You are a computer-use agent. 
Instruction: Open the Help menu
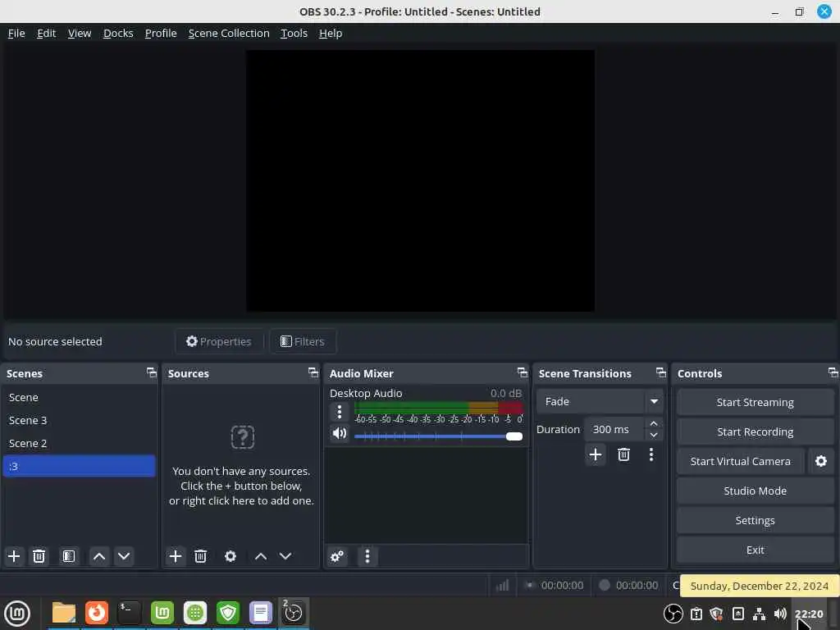[x=331, y=33]
